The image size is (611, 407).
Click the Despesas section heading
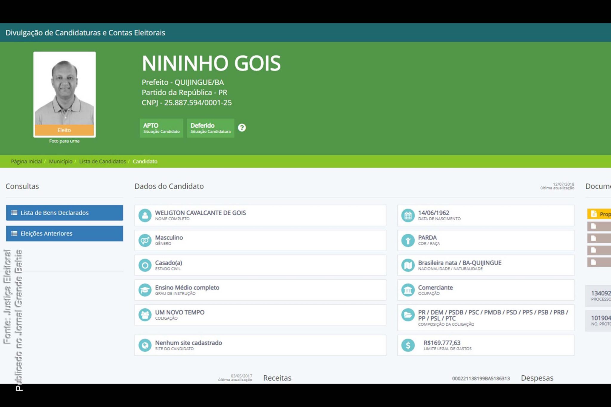pyautogui.click(x=537, y=378)
